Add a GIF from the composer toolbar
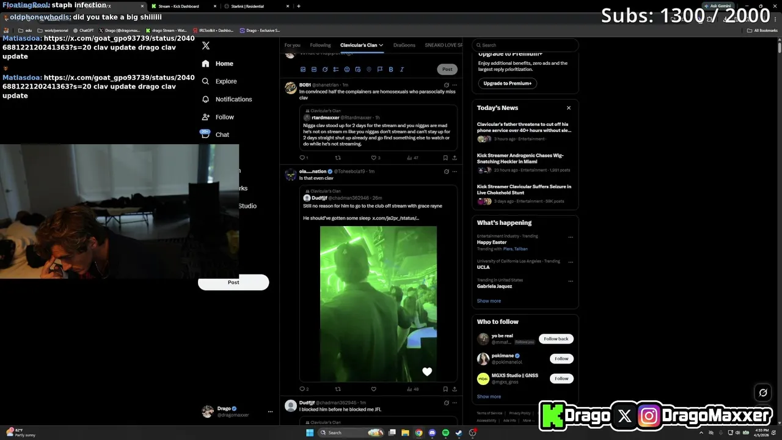 313,70
